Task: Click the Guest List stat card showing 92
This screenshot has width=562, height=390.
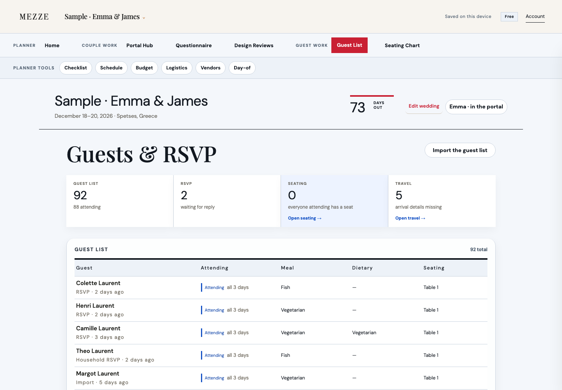Action: coord(120,201)
